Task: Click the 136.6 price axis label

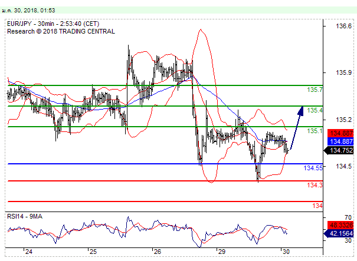Action: pyautogui.click(x=343, y=26)
